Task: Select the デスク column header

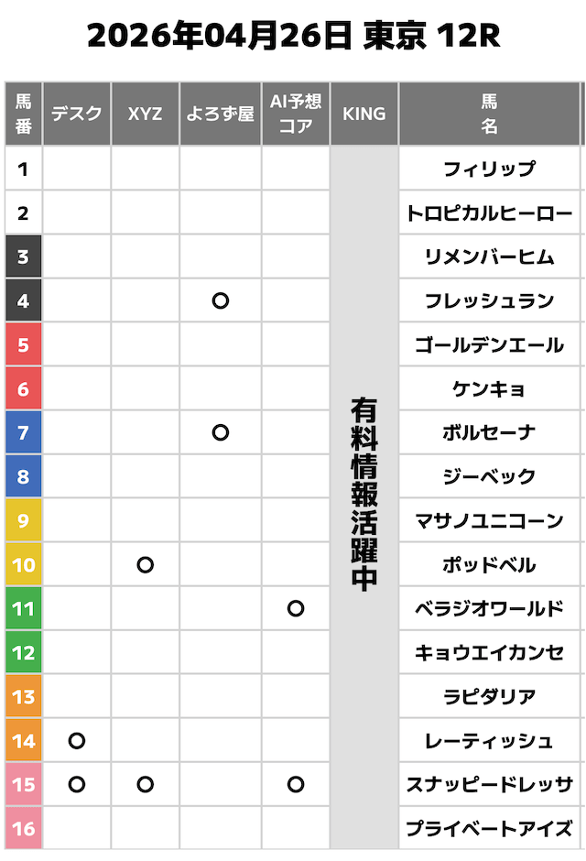Action: [77, 114]
